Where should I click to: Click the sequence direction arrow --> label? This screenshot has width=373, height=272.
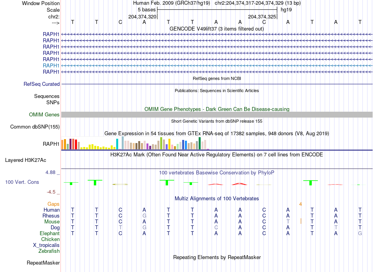point(55,23)
